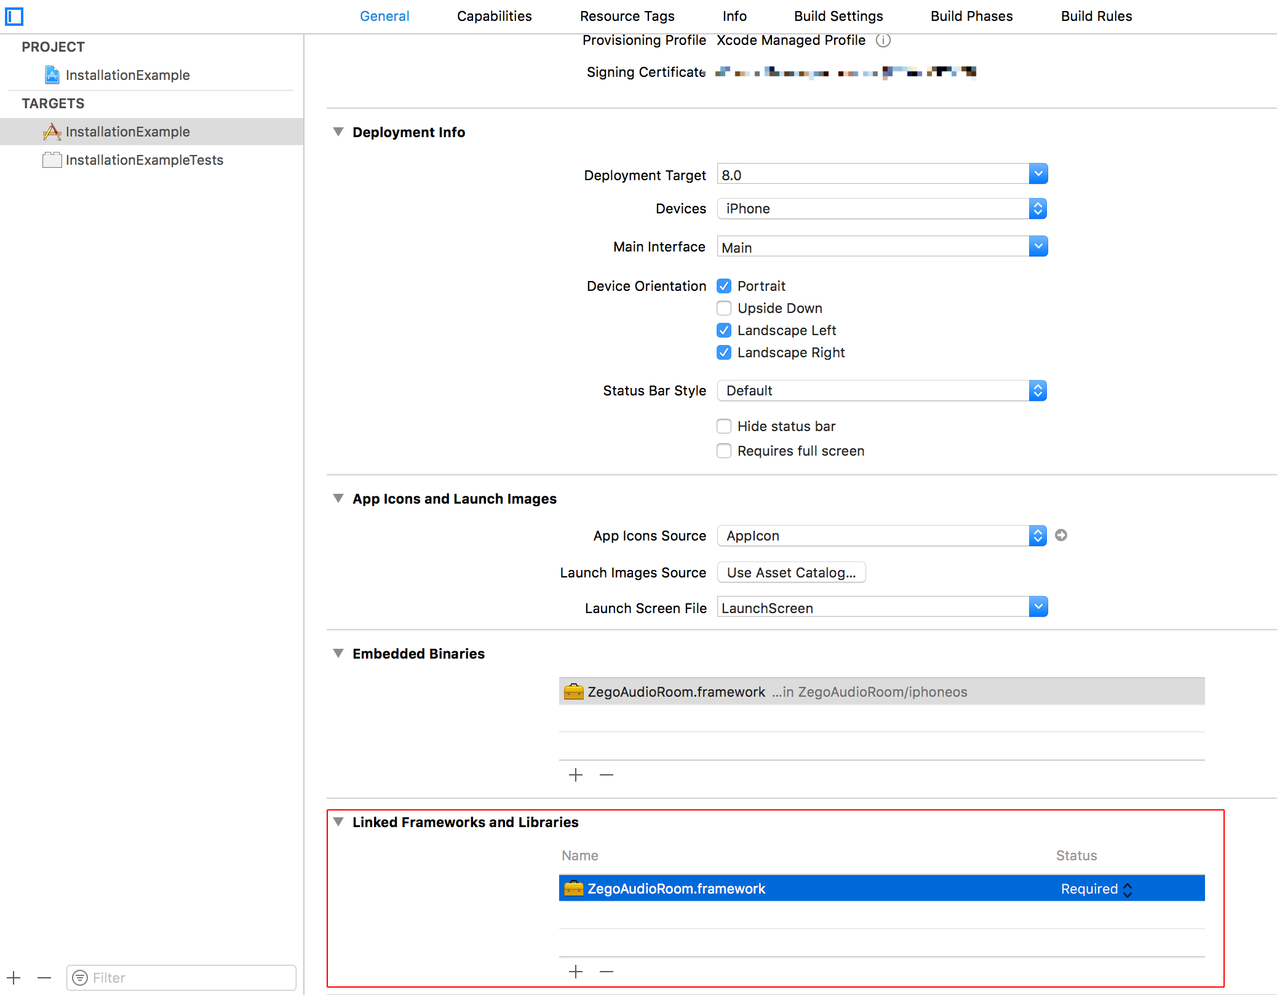This screenshot has width=1277, height=995.
Task: Click the Deployment Target 8.0 field
Action: [x=873, y=174]
